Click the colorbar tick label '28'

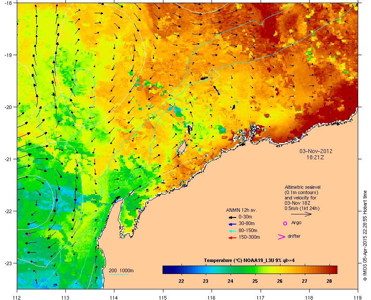(329, 281)
